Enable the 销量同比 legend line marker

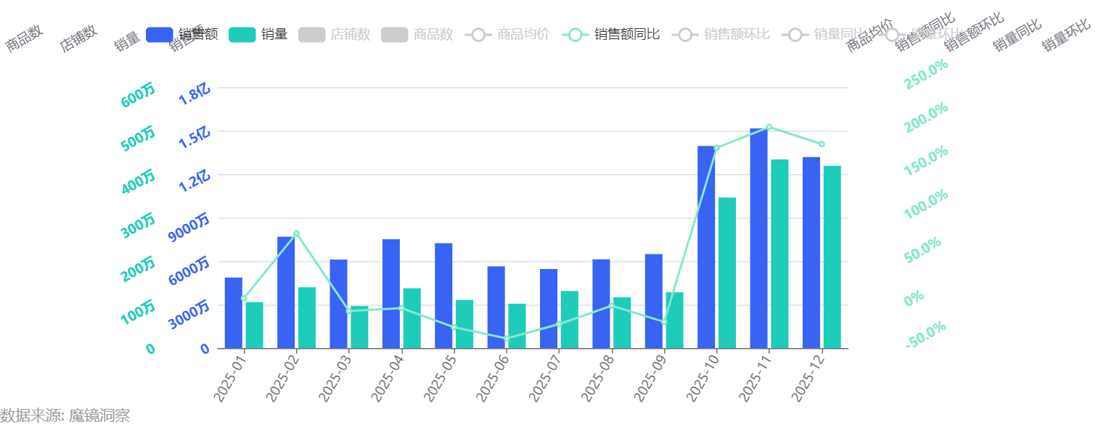795,34
